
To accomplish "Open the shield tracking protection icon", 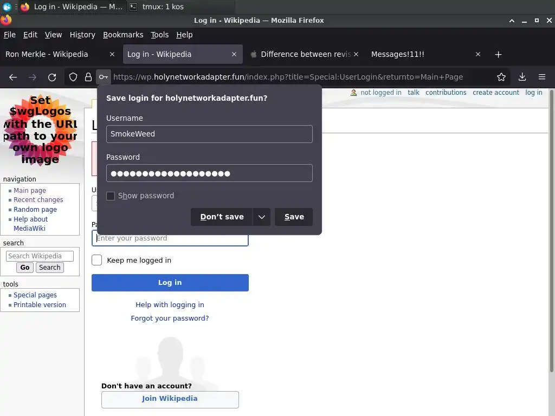I will pyautogui.click(x=73, y=77).
